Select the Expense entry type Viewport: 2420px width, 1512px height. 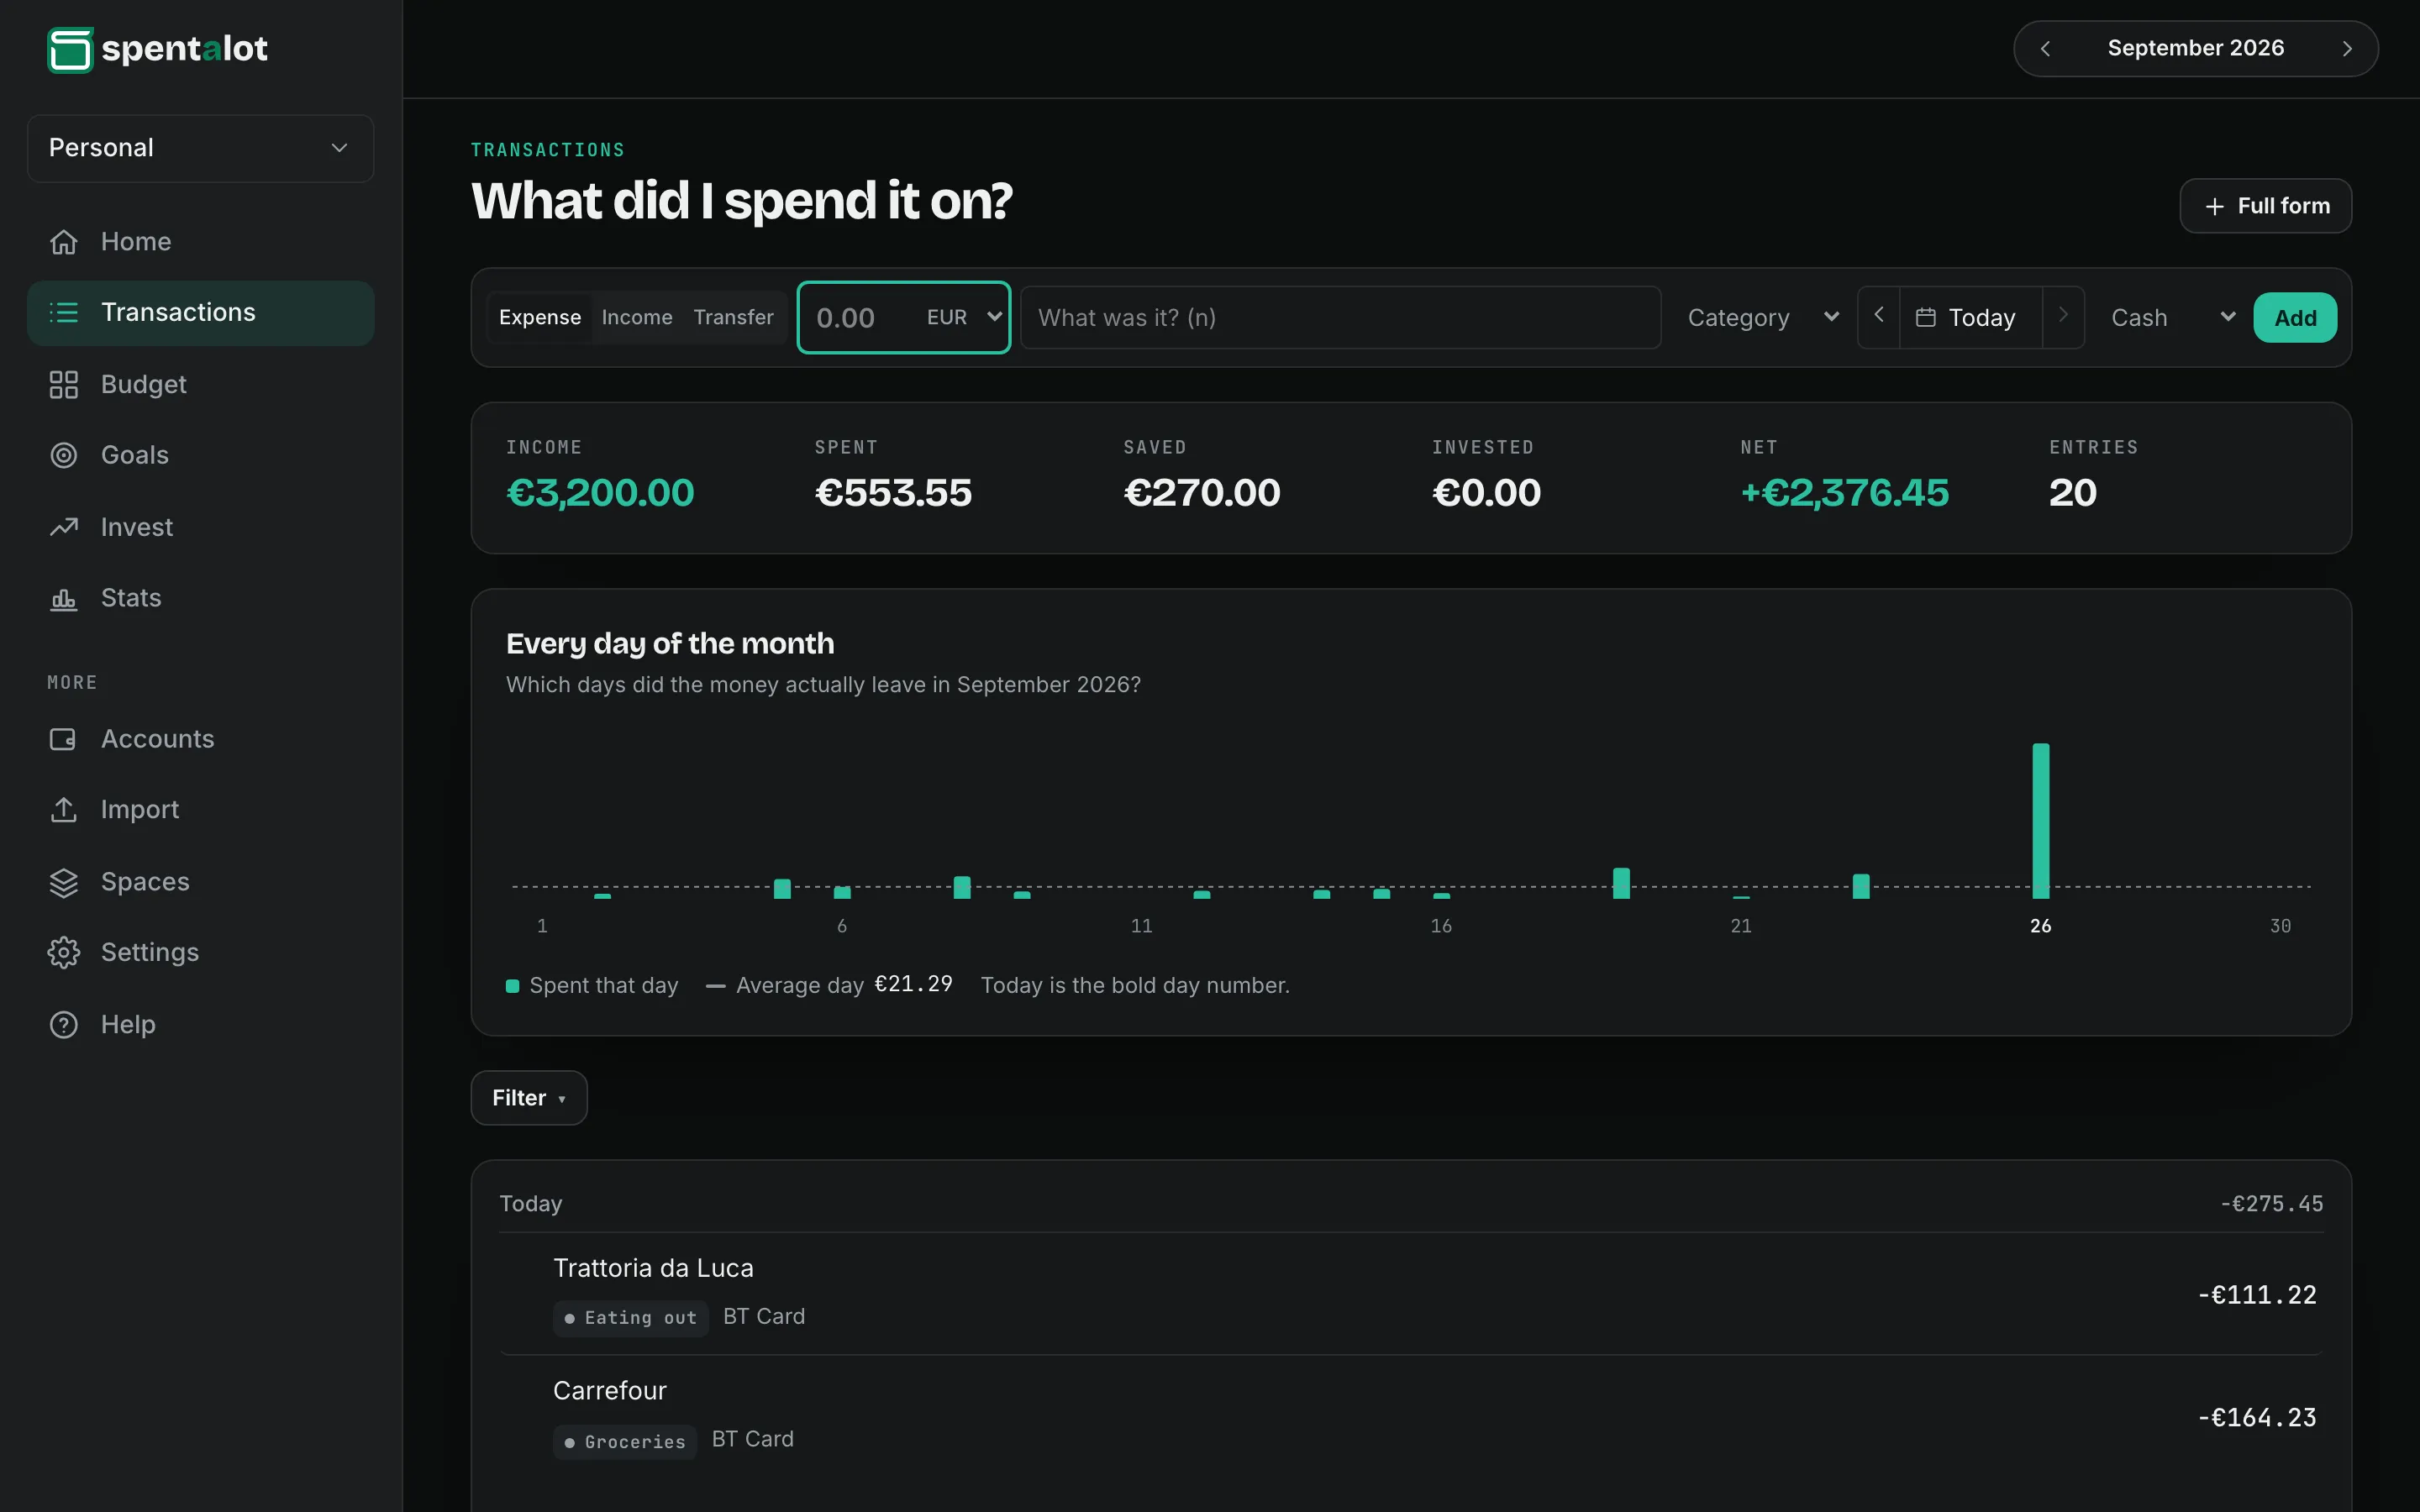pyautogui.click(x=540, y=317)
